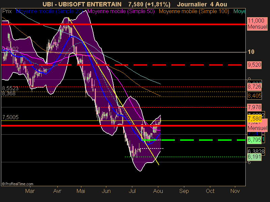Click the "Jul" month on the time axis
The image size is (270, 202).
coord(132,191)
